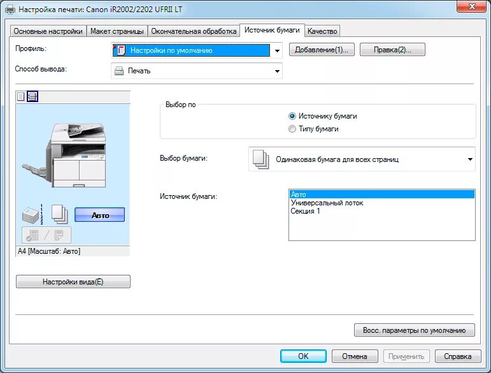
Task: Click the collated pages stack icon
Action: click(32, 214)
